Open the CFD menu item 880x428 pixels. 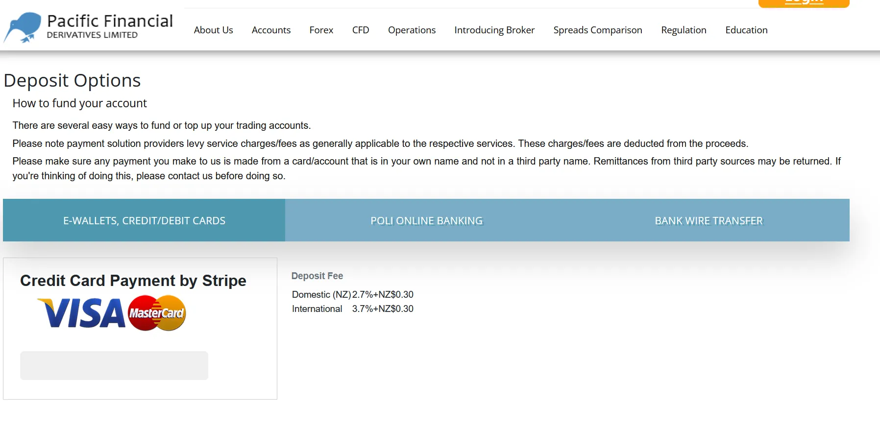tap(361, 30)
